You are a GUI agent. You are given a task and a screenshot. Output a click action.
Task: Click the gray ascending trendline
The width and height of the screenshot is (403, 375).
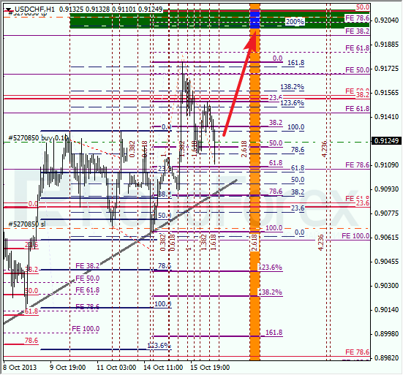click(x=120, y=252)
